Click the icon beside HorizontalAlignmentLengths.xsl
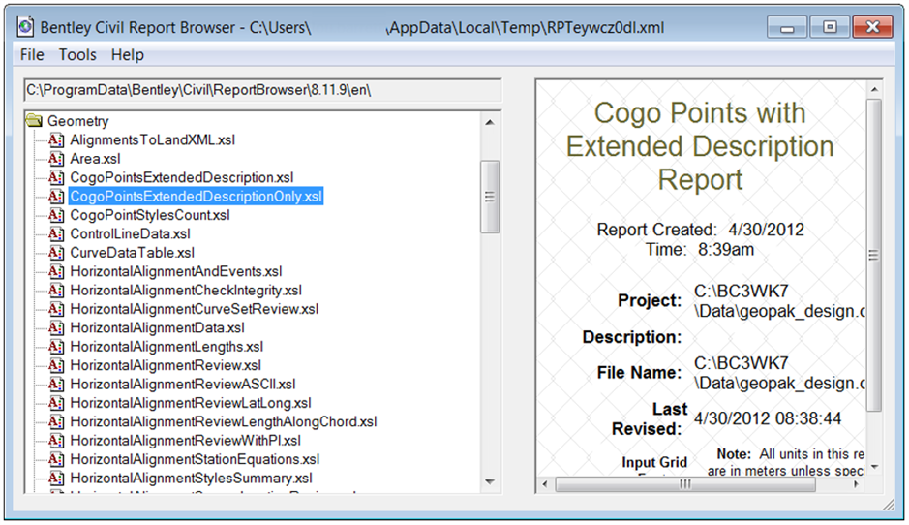 click(56, 347)
